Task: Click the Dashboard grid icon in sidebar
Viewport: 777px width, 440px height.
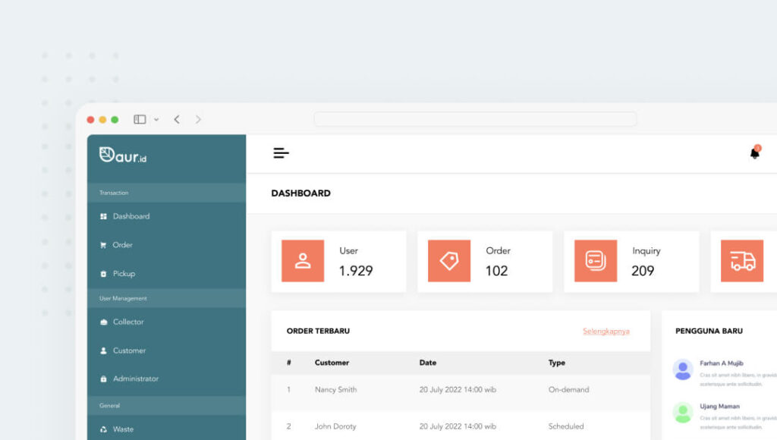Action: (x=103, y=216)
